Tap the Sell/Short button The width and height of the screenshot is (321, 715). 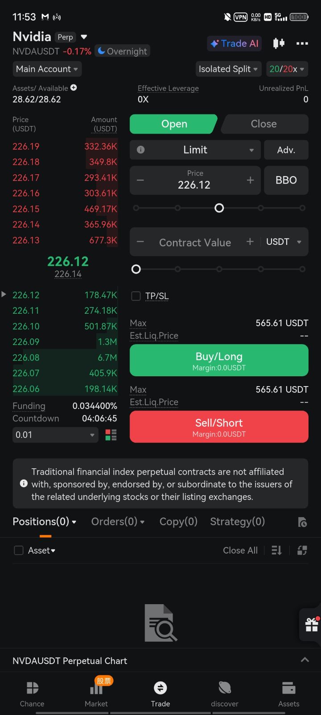(219, 427)
